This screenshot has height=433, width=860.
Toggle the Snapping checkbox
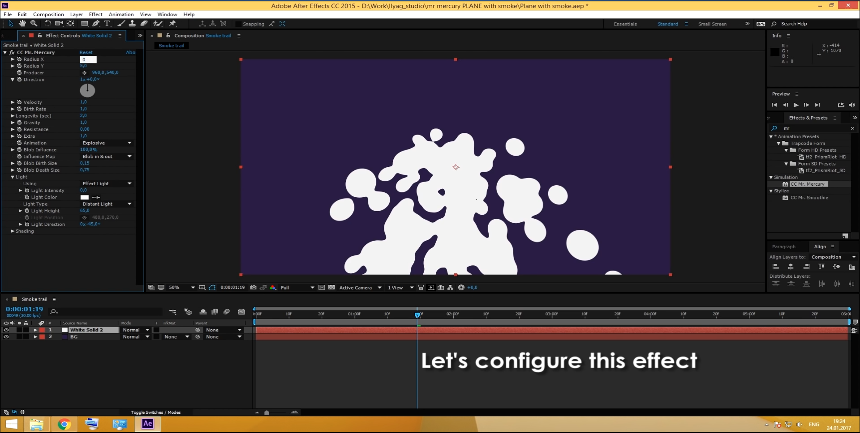[x=238, y=24]
